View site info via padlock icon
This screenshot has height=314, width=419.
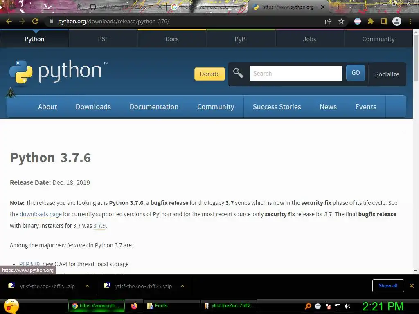click(x=52, y=21)
